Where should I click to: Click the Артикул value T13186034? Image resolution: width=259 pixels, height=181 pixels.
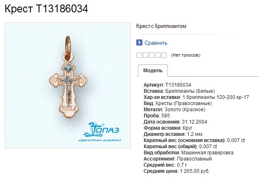point(178,85)
